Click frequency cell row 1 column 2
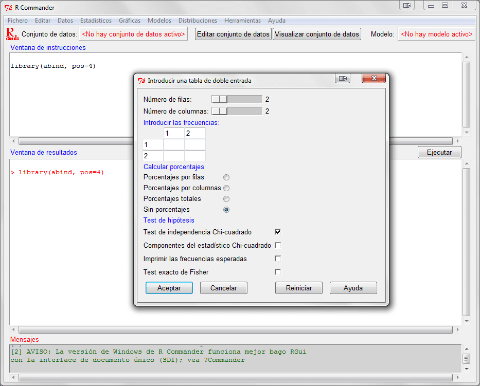Viewport: 480px width, 386px height. 195,144
